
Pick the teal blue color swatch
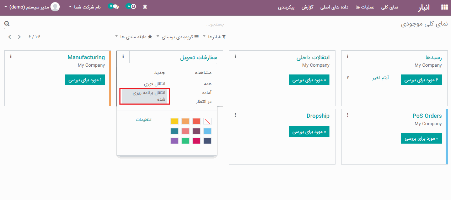[175, 131]
